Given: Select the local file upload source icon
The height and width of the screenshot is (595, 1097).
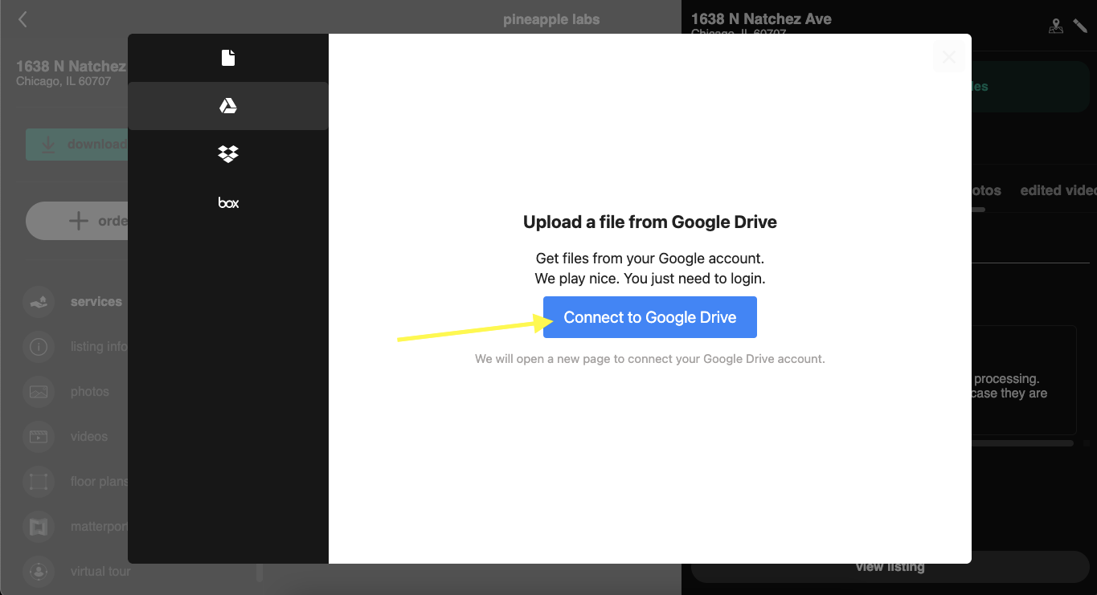Looking at the screenshot, I should click(x=228, y=58).
